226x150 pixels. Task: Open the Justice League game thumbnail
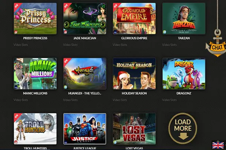tap(85, 129)
